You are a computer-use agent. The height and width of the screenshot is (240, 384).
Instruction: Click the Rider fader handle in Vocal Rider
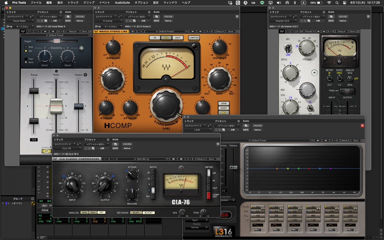click(56, 106)
